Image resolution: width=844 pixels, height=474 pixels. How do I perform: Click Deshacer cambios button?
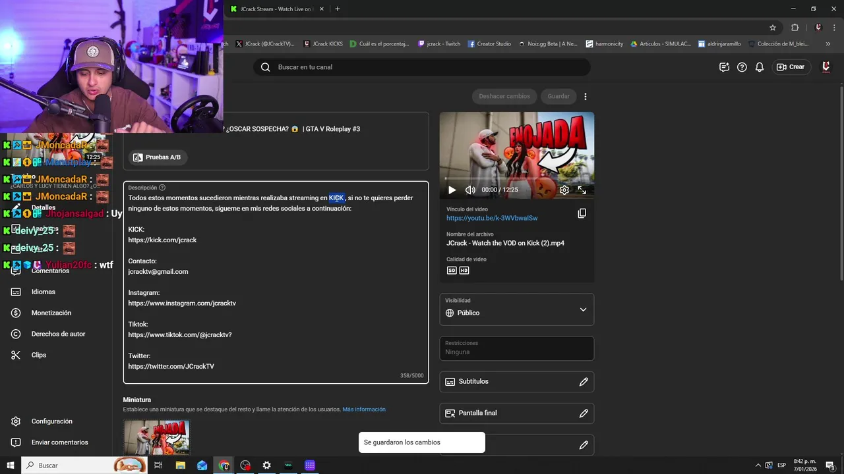click(504, 96)
